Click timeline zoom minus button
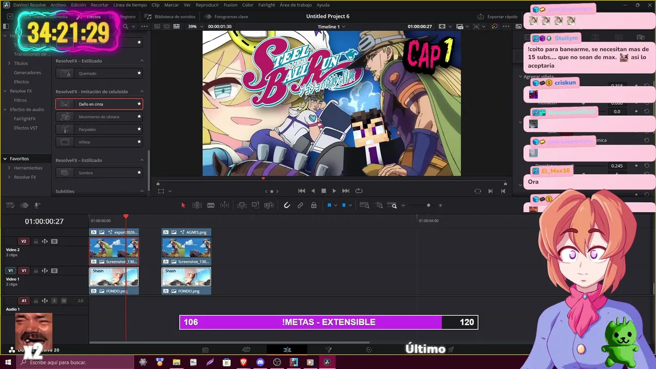Image resolution: width=656 pixels, height=369 pixels. (403, 206)
